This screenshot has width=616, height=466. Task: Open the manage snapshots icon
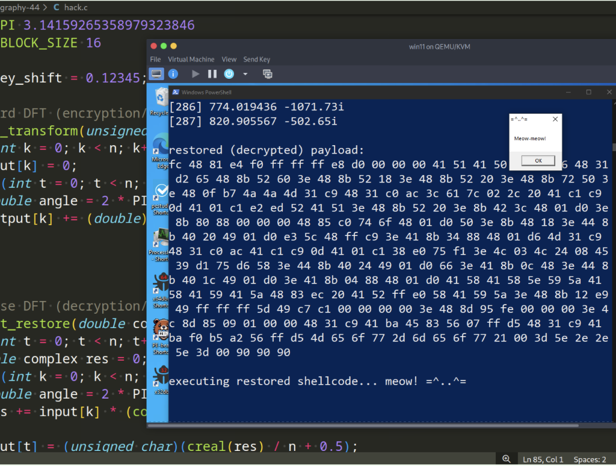point(268,74)
